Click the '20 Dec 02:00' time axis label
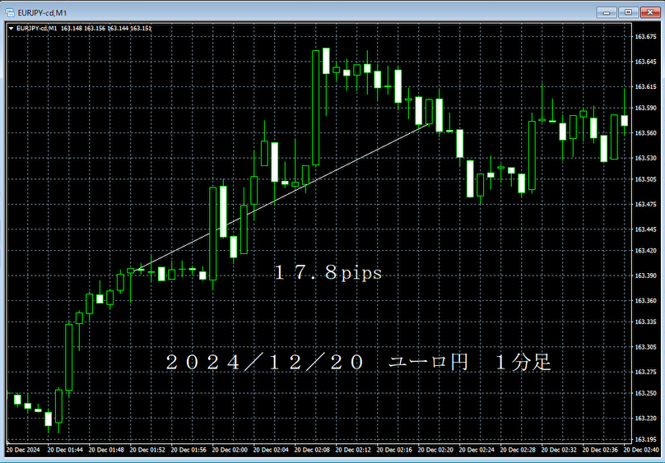Screen dimensions: 665x463 click(x=230, y=450)
